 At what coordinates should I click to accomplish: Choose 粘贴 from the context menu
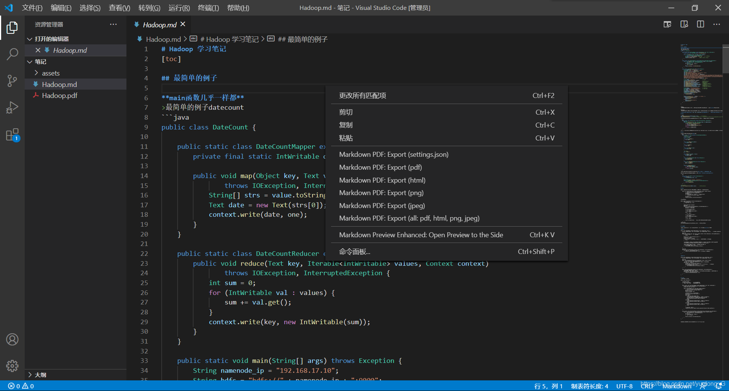447,138
